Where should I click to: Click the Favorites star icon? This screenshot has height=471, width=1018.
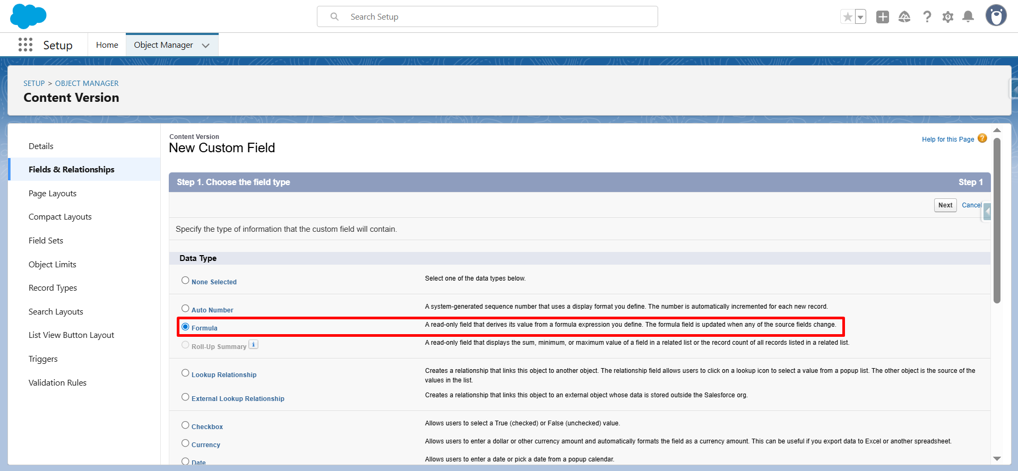coord(848,17)
